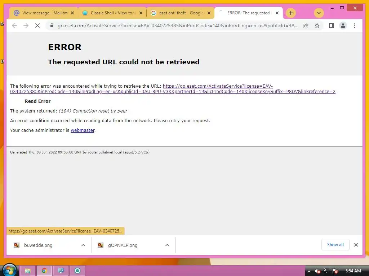369x276 pixels.
Task: Click the padlock site info icon
Action: (52, 26)
